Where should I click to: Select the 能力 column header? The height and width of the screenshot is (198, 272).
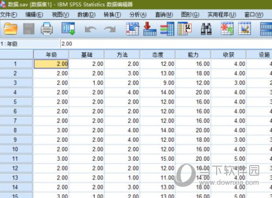click(x=193, y=55)
